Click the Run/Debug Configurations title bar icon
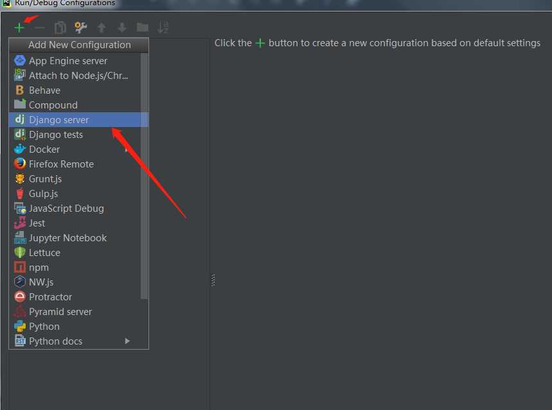Viewport: 552px width, 410px height. [6, 3]
